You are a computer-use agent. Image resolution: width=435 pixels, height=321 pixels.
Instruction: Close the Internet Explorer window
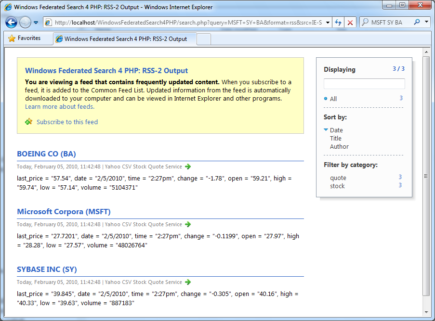click(420, 5)
